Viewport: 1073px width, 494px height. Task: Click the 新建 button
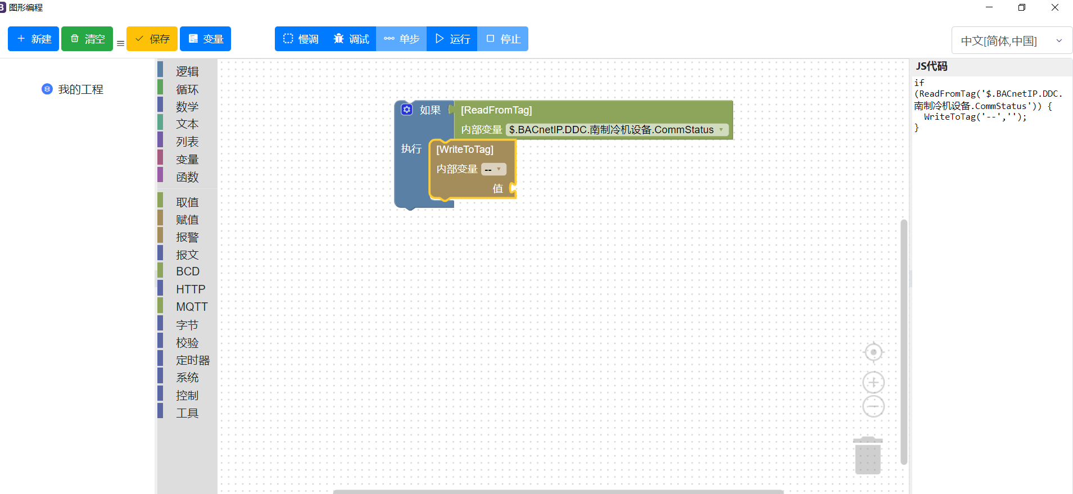[34, 39]
